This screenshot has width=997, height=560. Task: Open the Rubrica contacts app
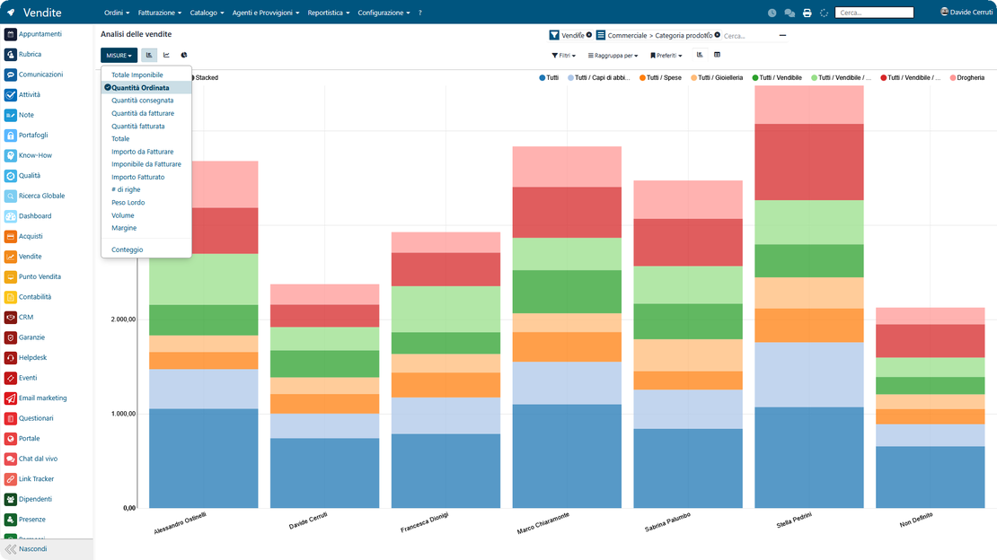point(23,55)
